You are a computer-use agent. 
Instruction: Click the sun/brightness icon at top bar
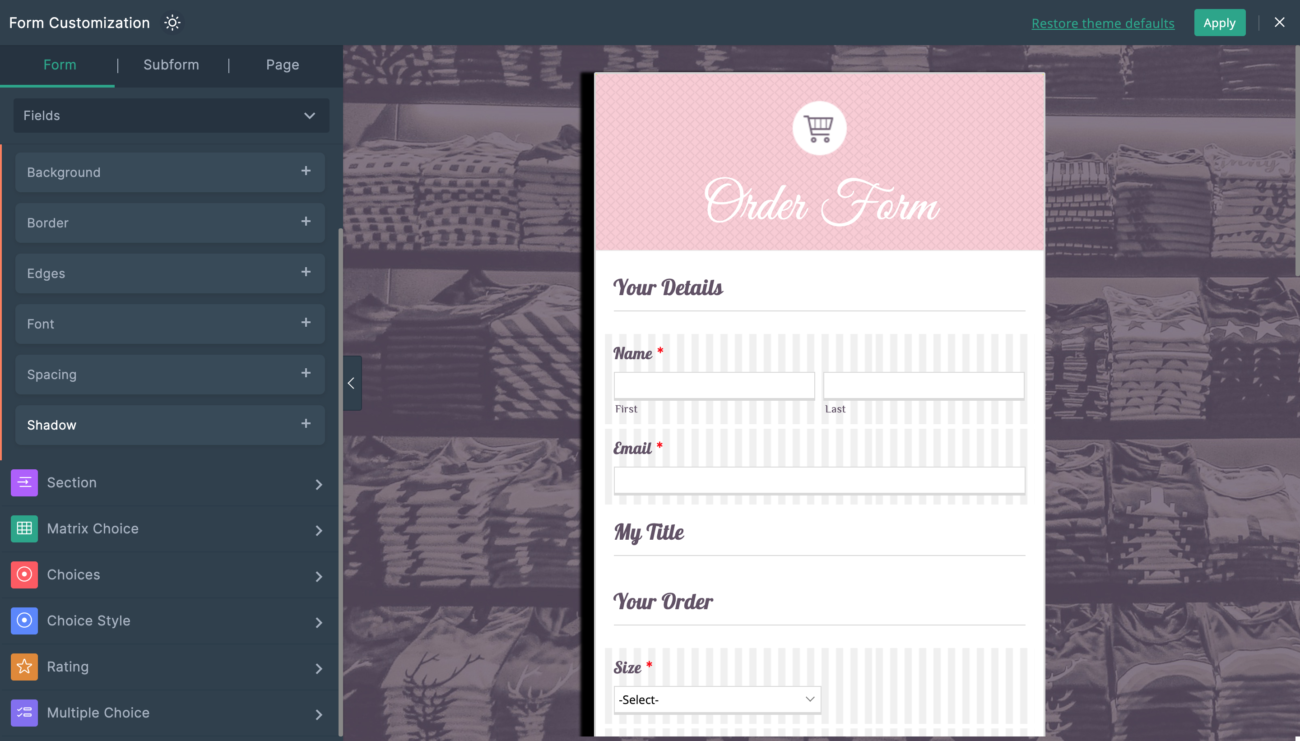[x=173, y=22]
